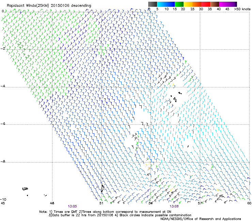Click the purple 13:05 timestamp
The height and width of the screenshot is (221, 252).
click(72, 206)
